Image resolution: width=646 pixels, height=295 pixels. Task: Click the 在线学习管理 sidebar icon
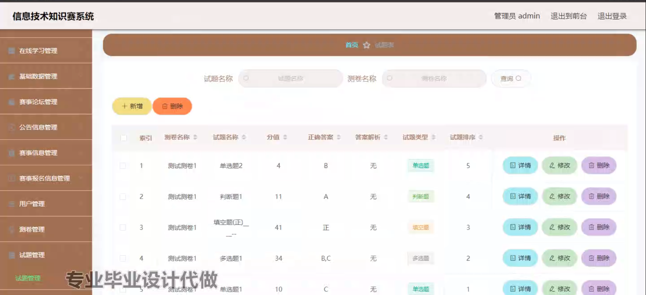12,51
